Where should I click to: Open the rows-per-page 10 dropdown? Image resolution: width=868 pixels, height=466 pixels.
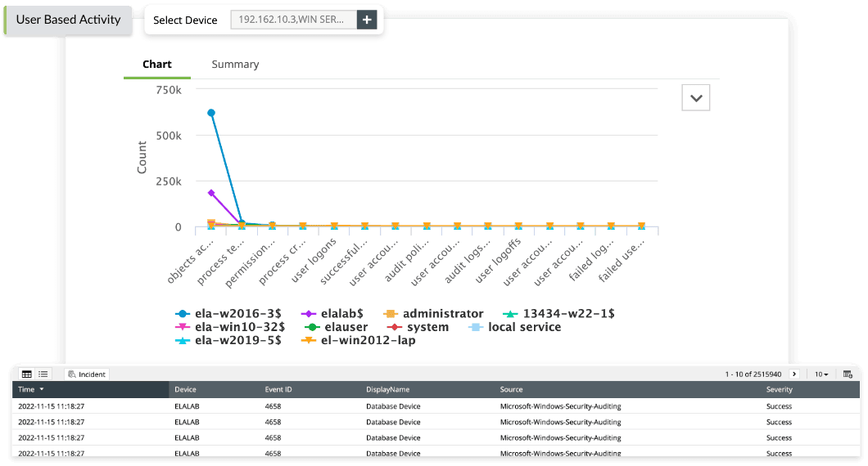pos(821,374)
